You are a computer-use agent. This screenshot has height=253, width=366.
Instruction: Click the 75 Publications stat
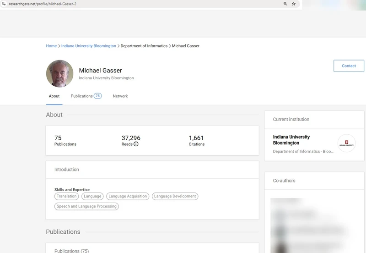pyautogui.click(x=65, y=141)
